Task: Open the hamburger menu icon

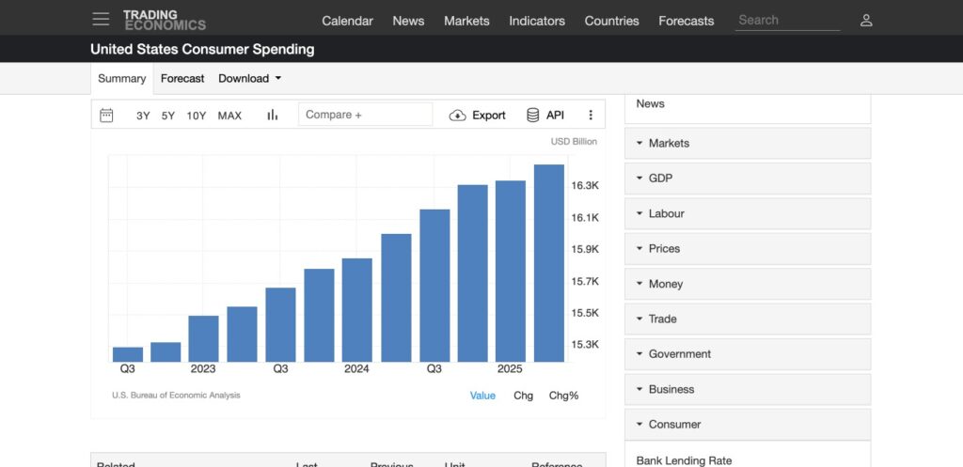Action: (101, 20)
